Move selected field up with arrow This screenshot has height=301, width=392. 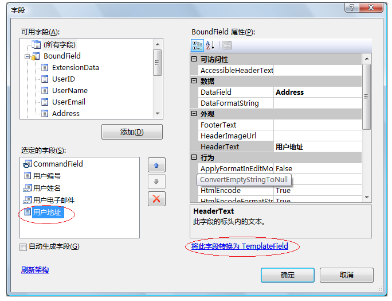156,165
